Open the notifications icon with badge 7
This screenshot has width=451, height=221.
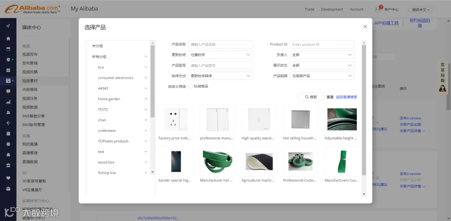378,9
